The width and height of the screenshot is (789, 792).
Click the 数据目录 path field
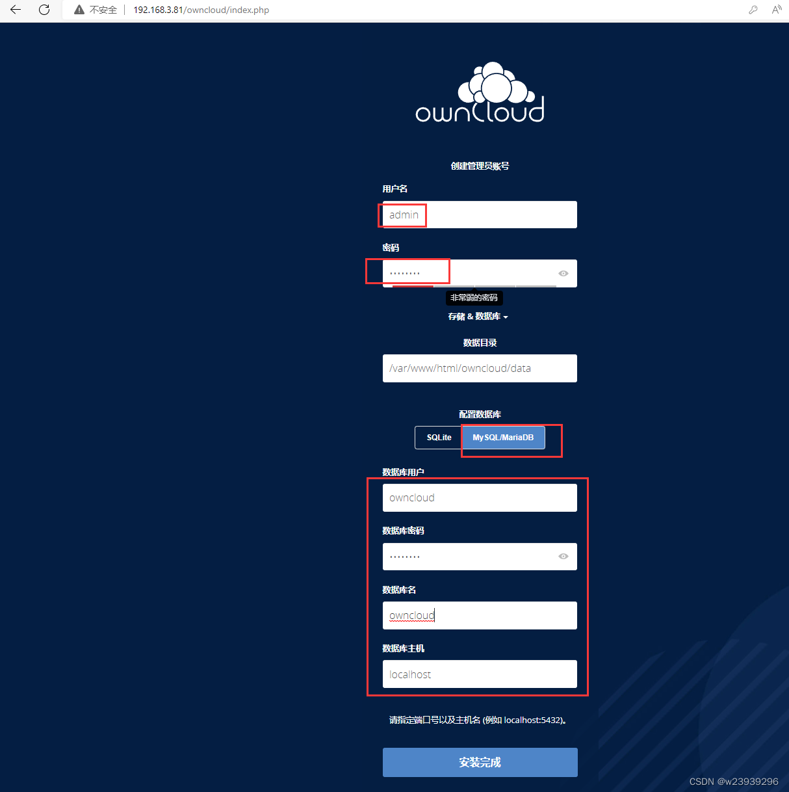(479, 368)
